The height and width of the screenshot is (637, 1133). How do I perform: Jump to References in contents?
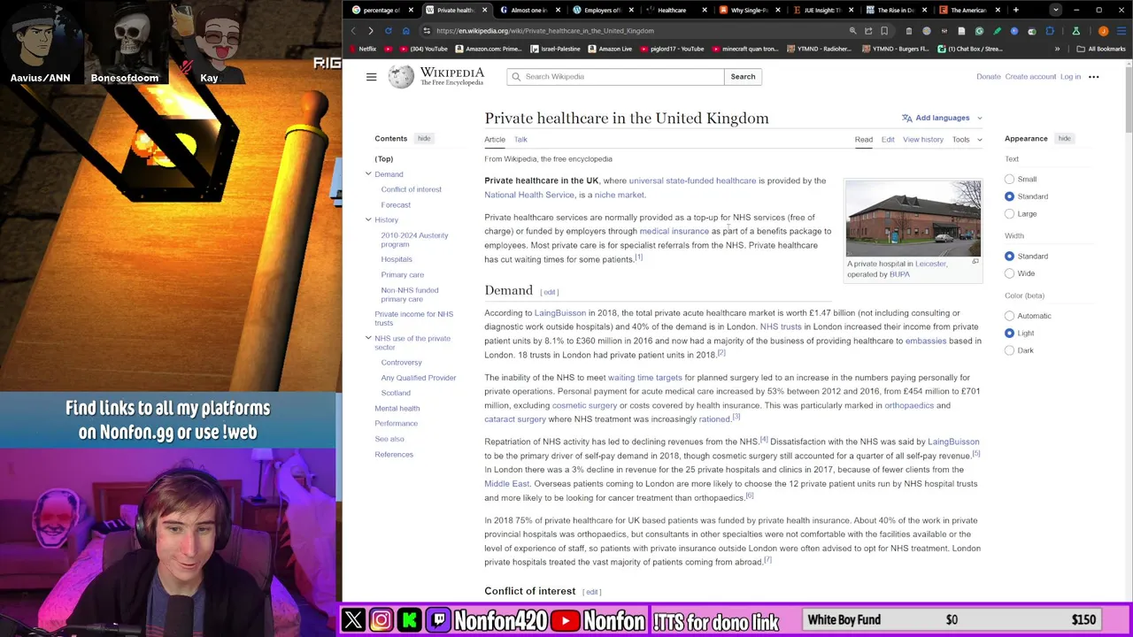pos(393,455)
